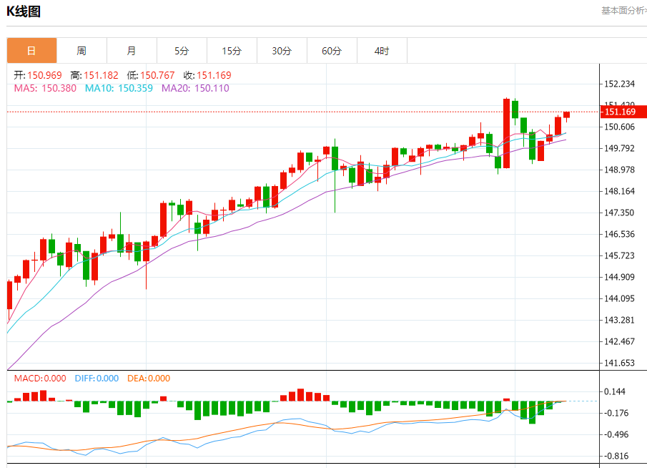Open the 4时 chart tab
647x468 pixels.
click(382, 50)
